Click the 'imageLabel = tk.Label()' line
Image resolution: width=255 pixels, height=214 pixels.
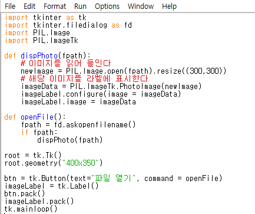(51, 186)
